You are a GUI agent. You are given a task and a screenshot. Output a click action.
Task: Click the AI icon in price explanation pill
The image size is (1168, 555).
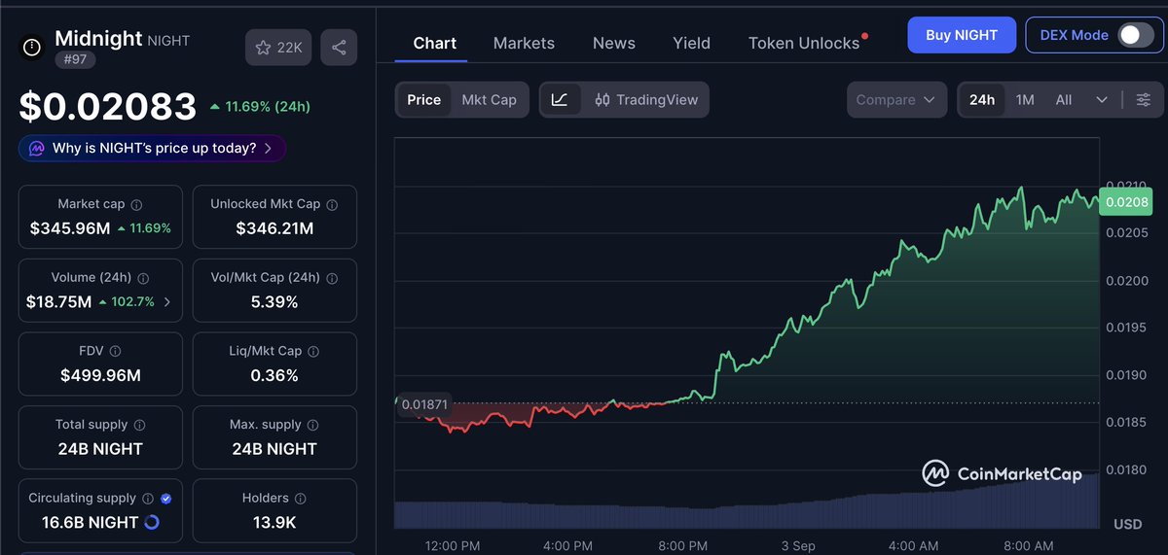point(36,149)
